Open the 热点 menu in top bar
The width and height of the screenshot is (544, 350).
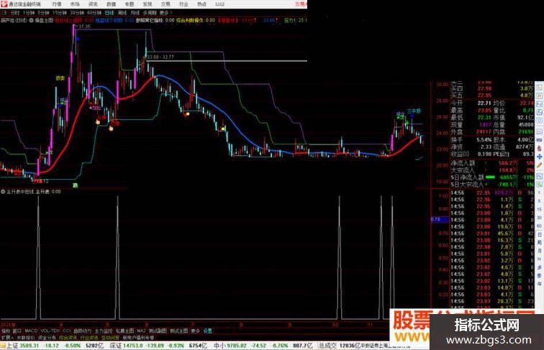201,4
